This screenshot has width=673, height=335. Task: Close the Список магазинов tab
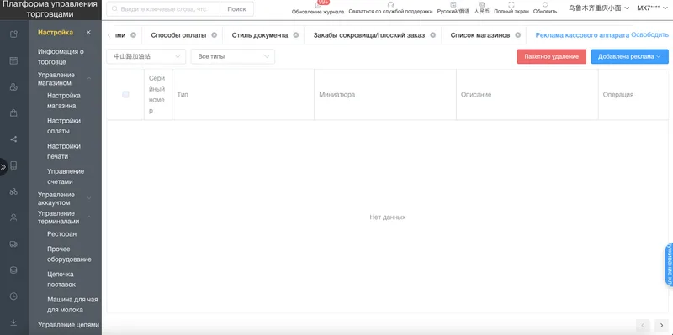[517, 35]
